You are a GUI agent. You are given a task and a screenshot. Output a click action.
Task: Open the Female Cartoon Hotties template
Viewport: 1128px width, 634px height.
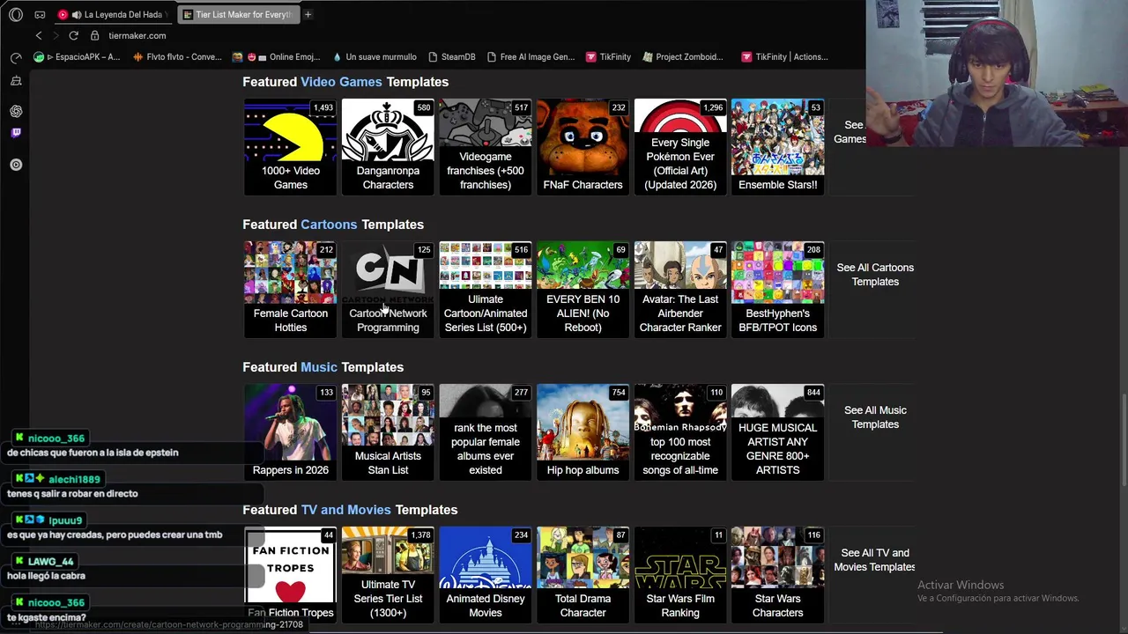[290, 290]
